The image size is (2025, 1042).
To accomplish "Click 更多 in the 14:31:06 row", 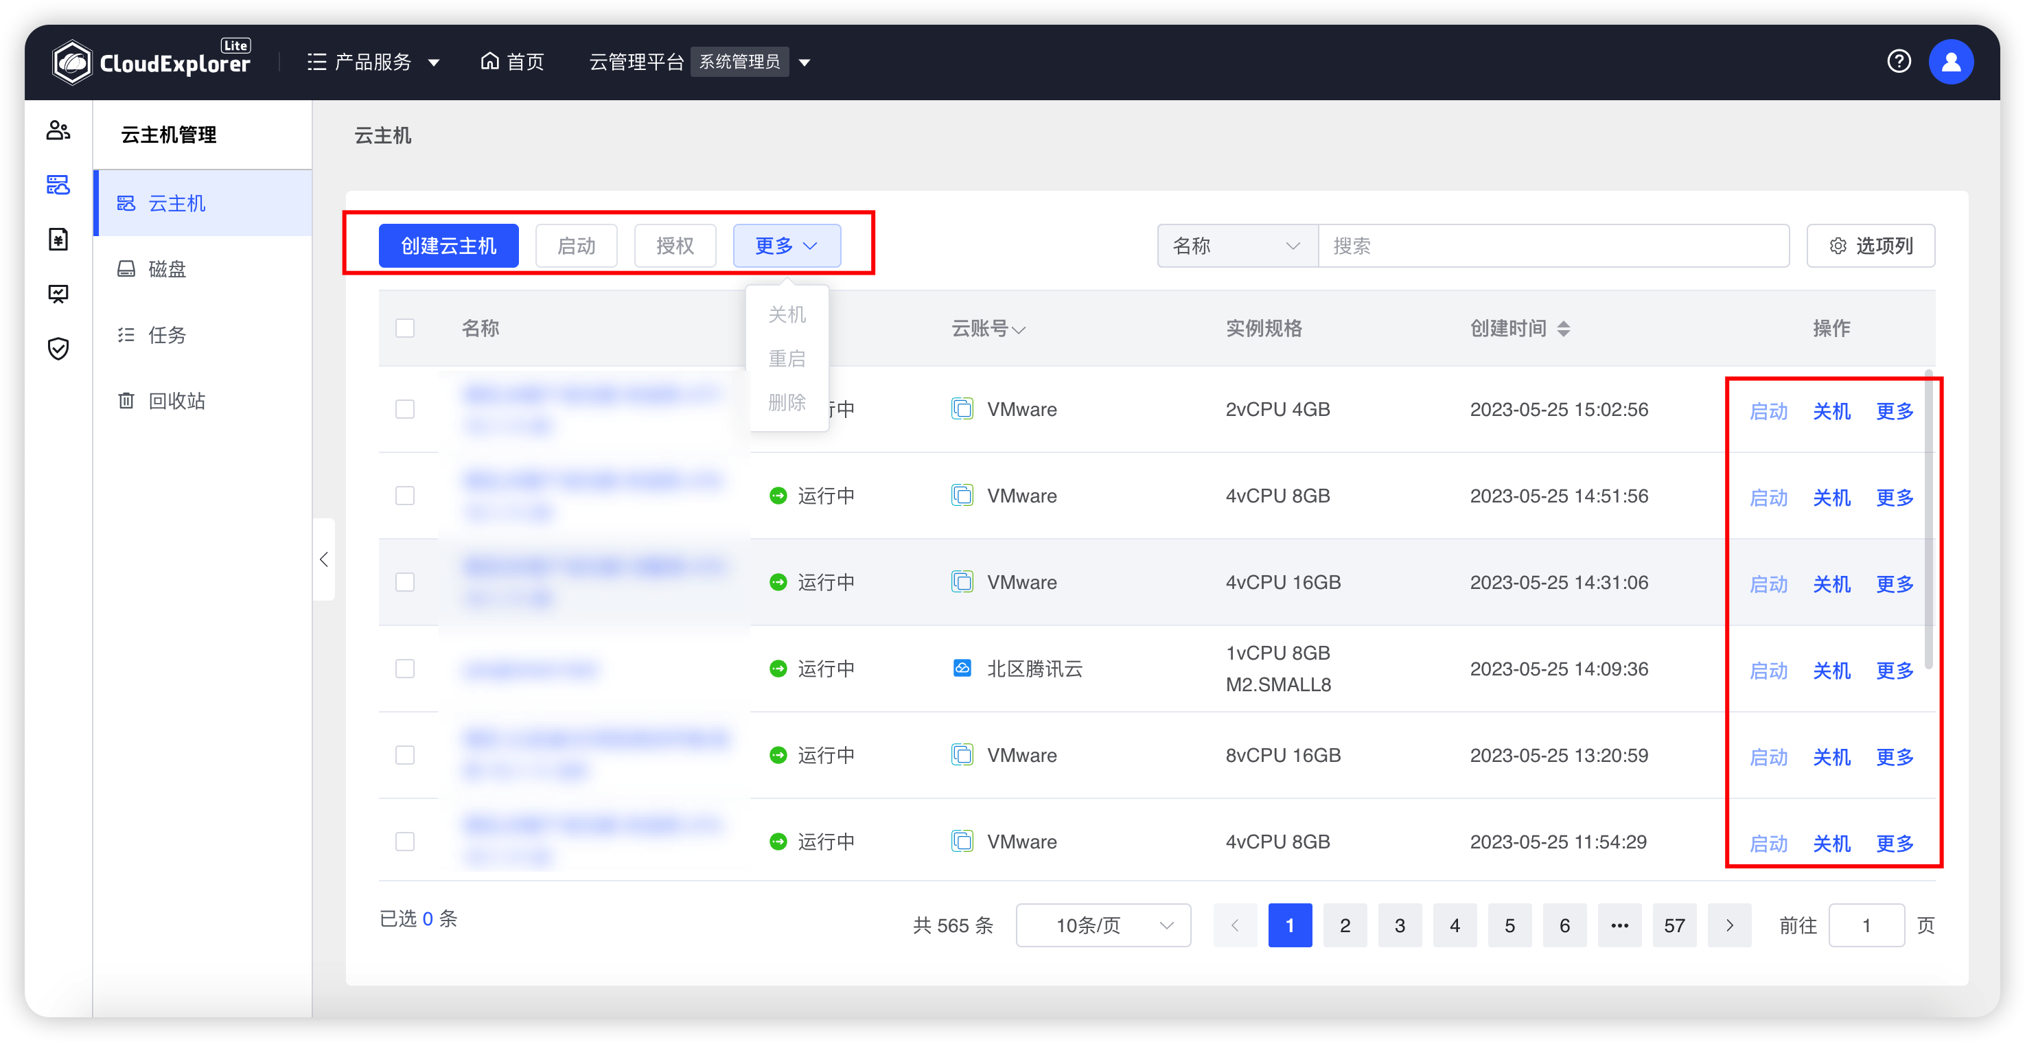I will click(x=1894, y=584).
